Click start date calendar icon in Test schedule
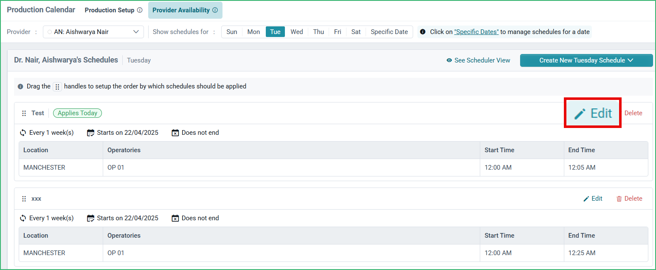The height and width of the screenshot is (270, 656). (x=90, y=133)
